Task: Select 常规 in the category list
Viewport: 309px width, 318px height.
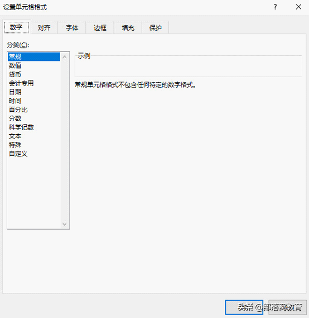Action: (x=34, y=56)
